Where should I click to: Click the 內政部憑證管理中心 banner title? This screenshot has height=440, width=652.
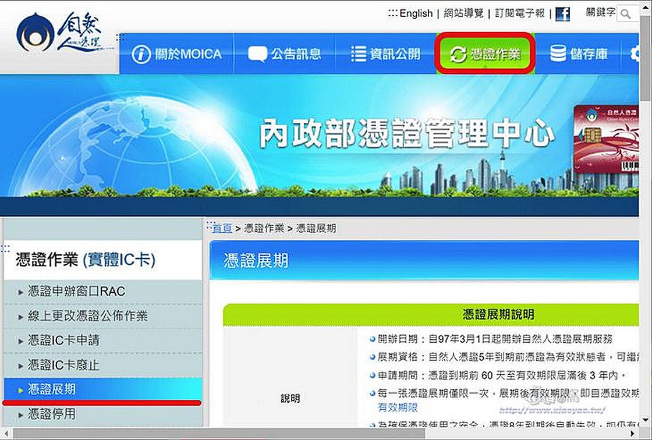point(407,134)
